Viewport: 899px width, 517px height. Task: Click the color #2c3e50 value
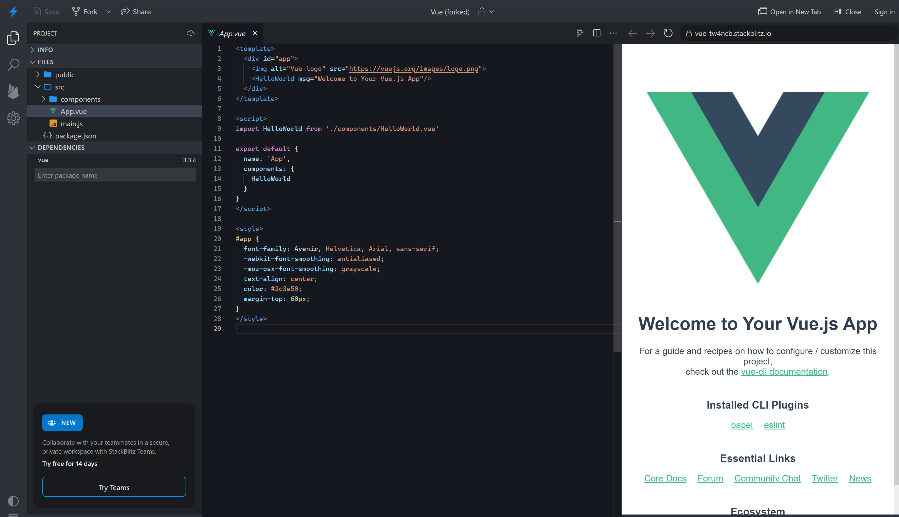coord(284,289)
